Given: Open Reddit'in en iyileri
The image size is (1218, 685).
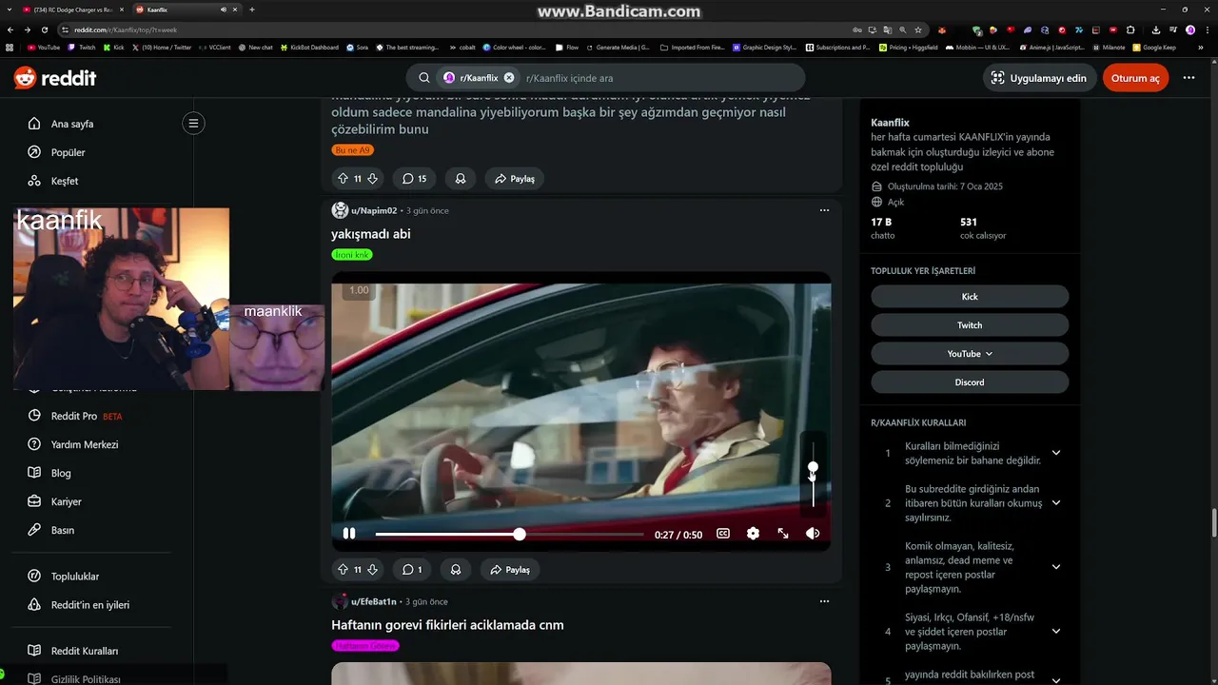Looking at the screenshot, I should [90, 605].
